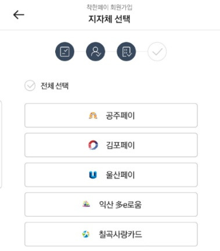This screenshot has height=251, width=220.
Task: Toggle the 전체 선택 checkbox
Action: click(x=30, y=86)
